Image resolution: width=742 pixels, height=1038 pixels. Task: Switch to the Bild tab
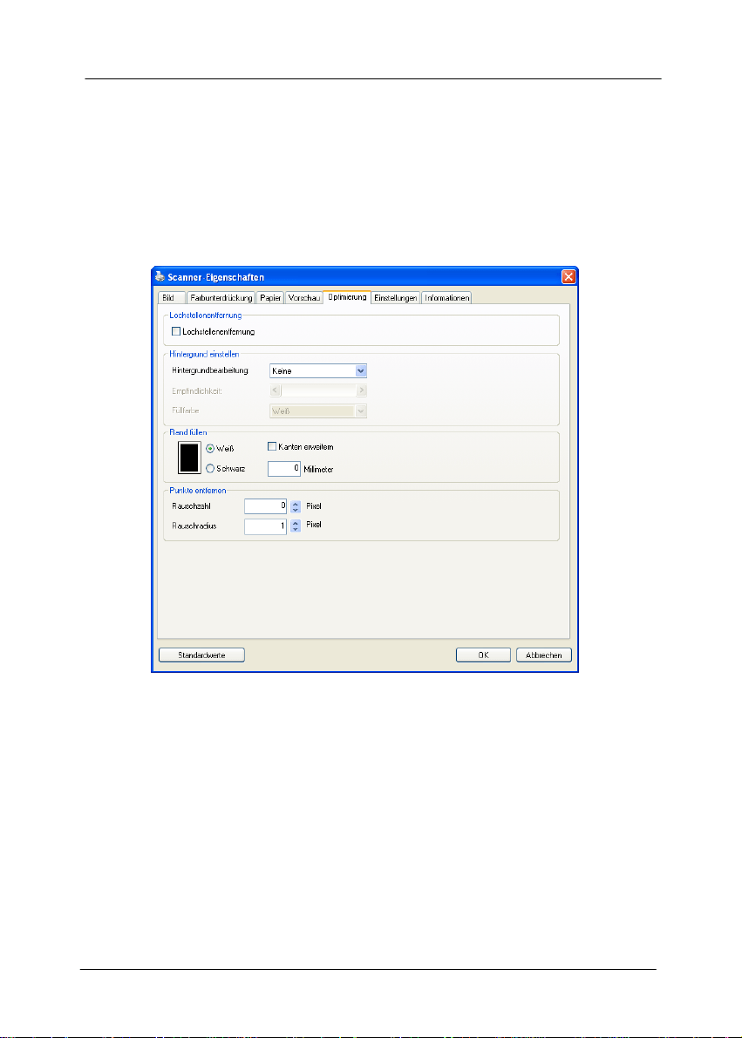tap(170, 298)
